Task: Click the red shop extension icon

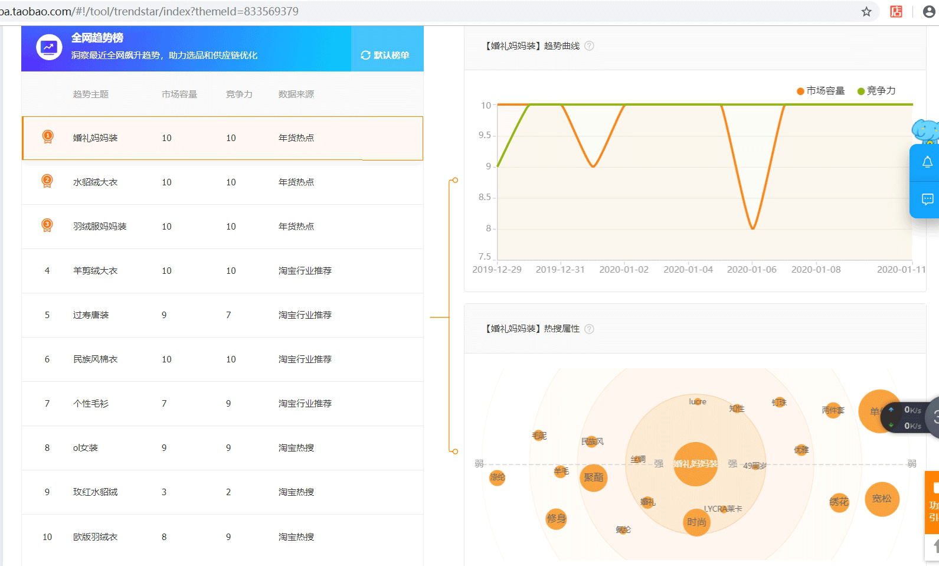Action: click(896, 12)
